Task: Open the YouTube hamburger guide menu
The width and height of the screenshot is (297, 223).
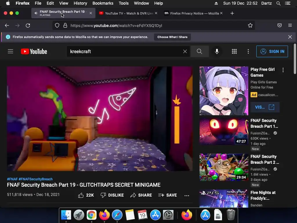Action: coord(10,51)
